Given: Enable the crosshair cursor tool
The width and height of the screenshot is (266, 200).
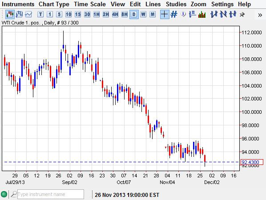Looking at the screenshot, I should click(165, 14).
